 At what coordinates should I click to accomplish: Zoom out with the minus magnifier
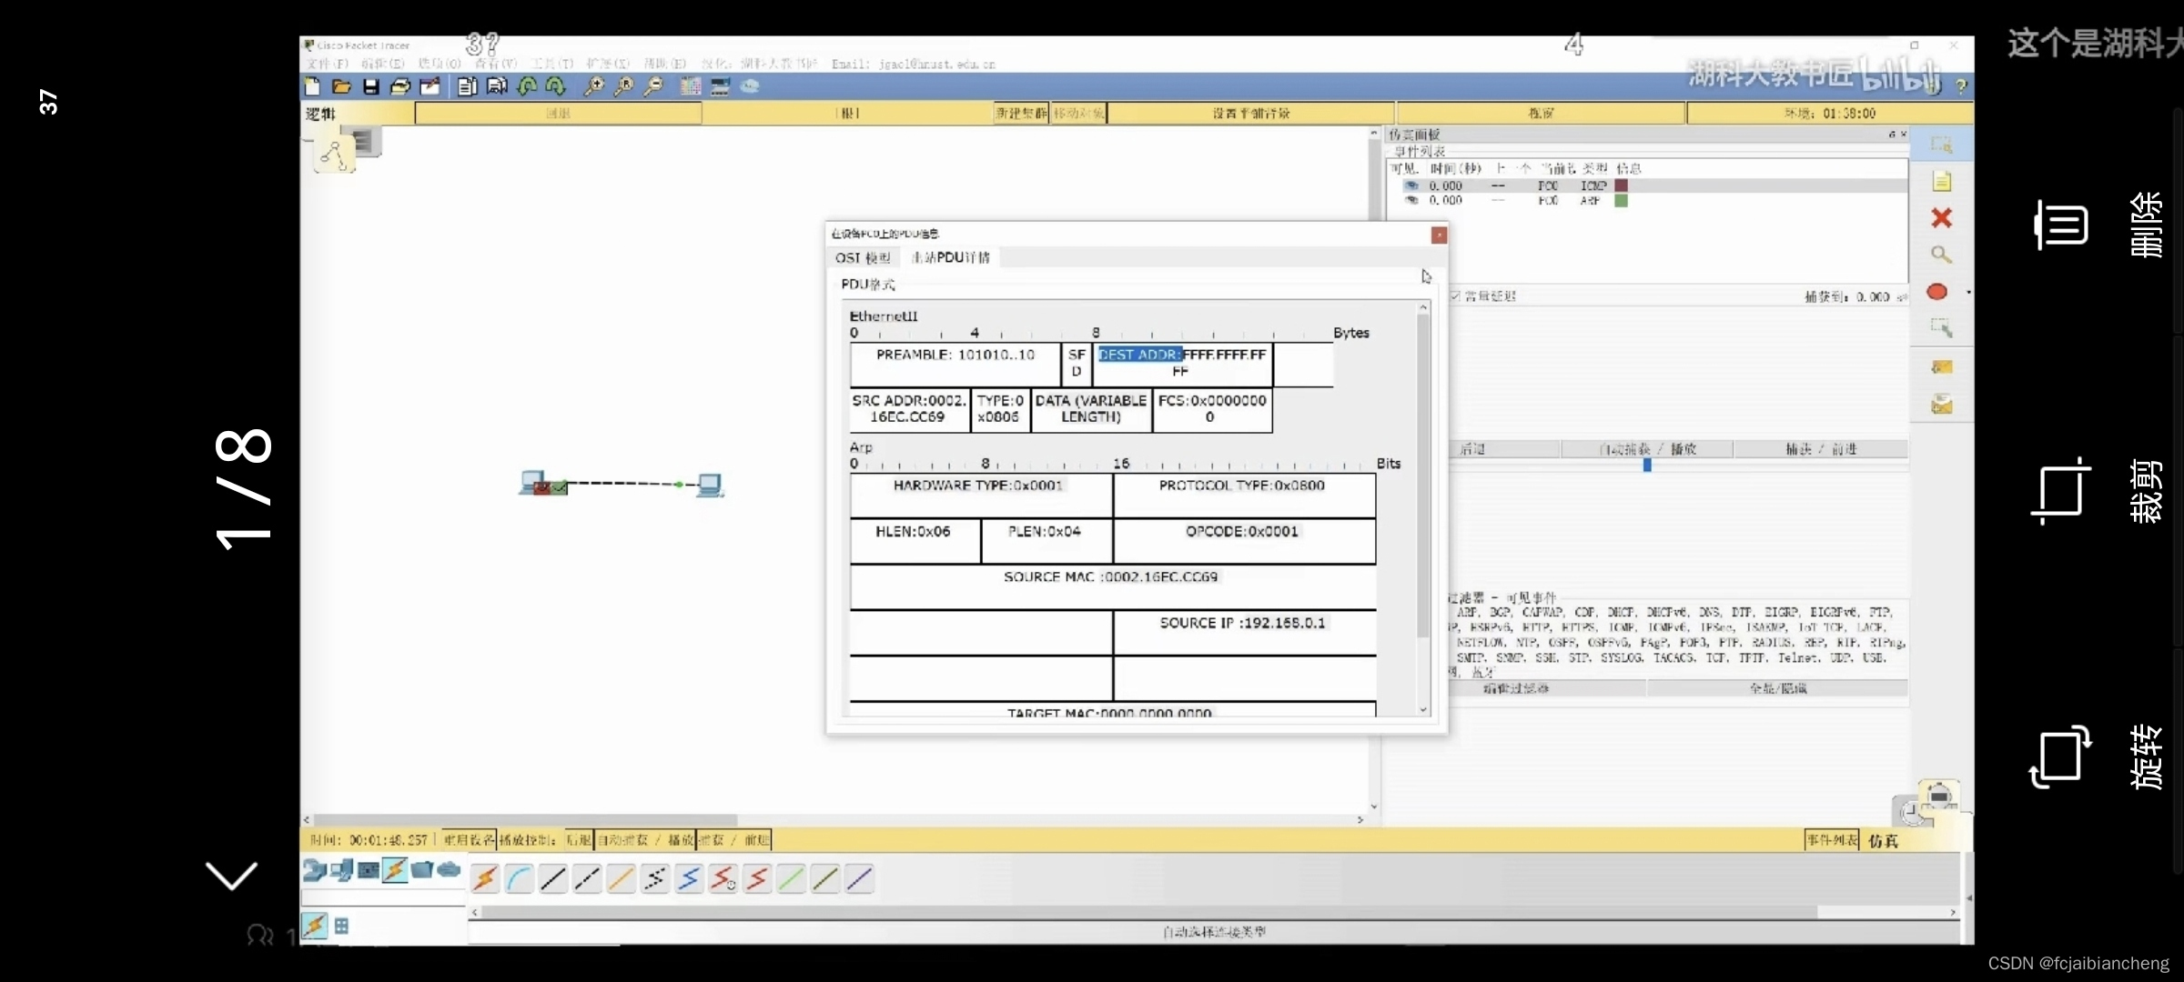click(x=653, y=86)
